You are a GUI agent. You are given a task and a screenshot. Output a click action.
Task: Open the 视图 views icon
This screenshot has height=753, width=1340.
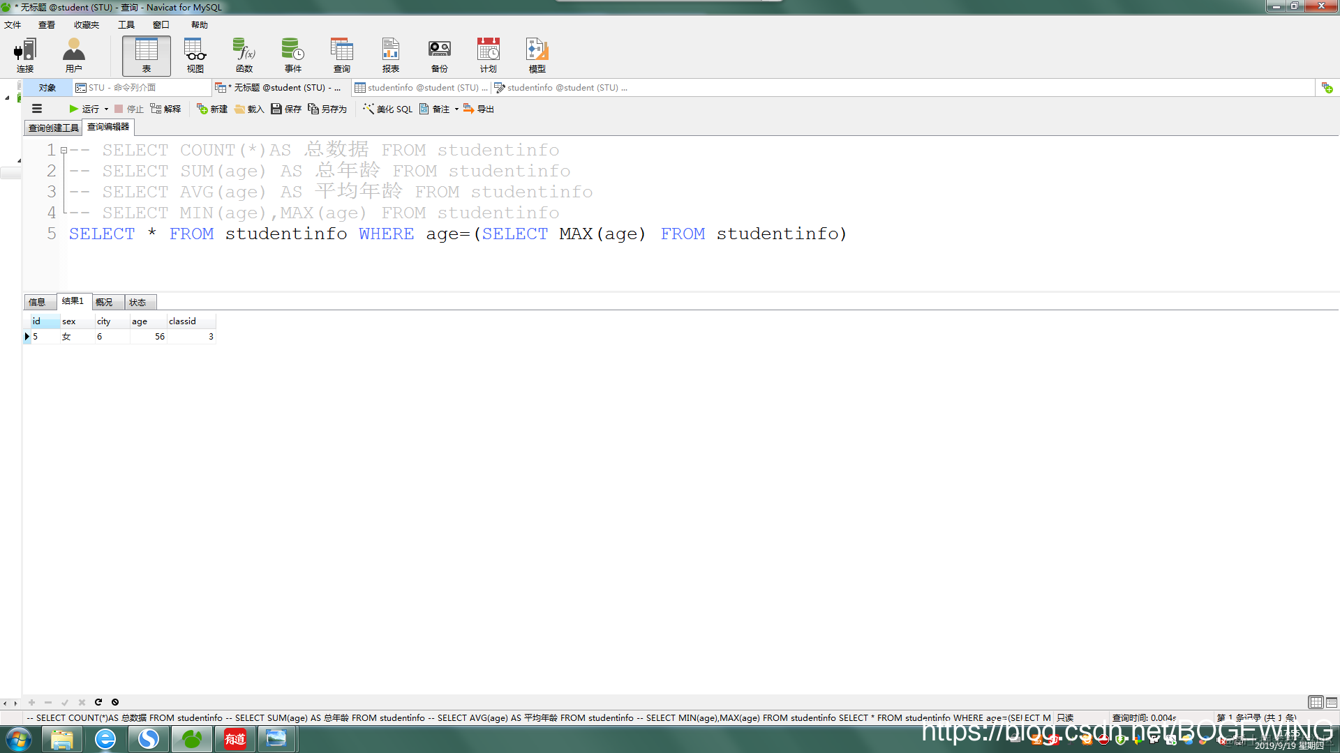tap(195, 56)
